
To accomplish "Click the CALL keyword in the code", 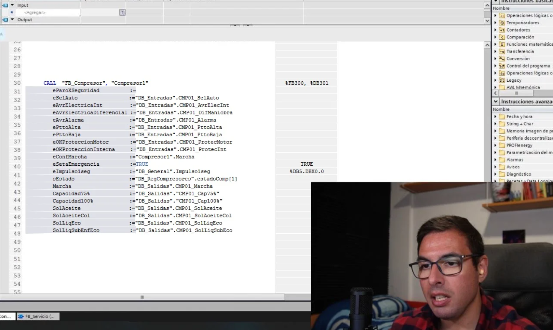I will tap(50, 83).
